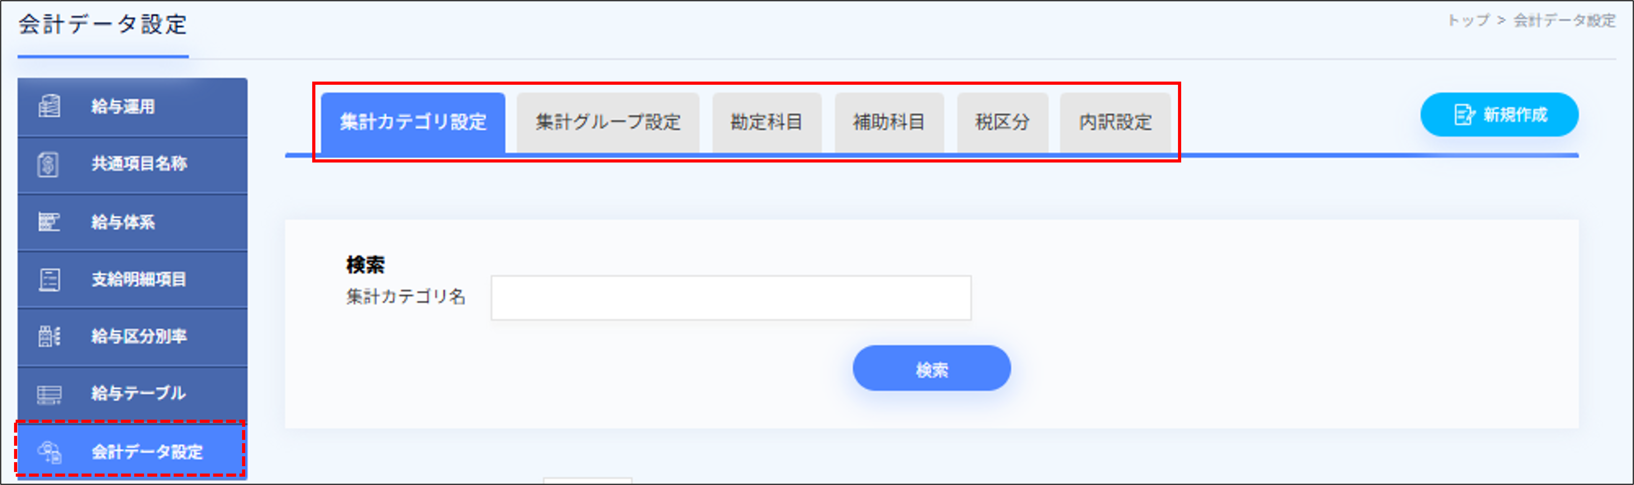This screenshot has width=1634, height=485.
Task: Open the 内訳設定 tab
Action: (1115, 122)
